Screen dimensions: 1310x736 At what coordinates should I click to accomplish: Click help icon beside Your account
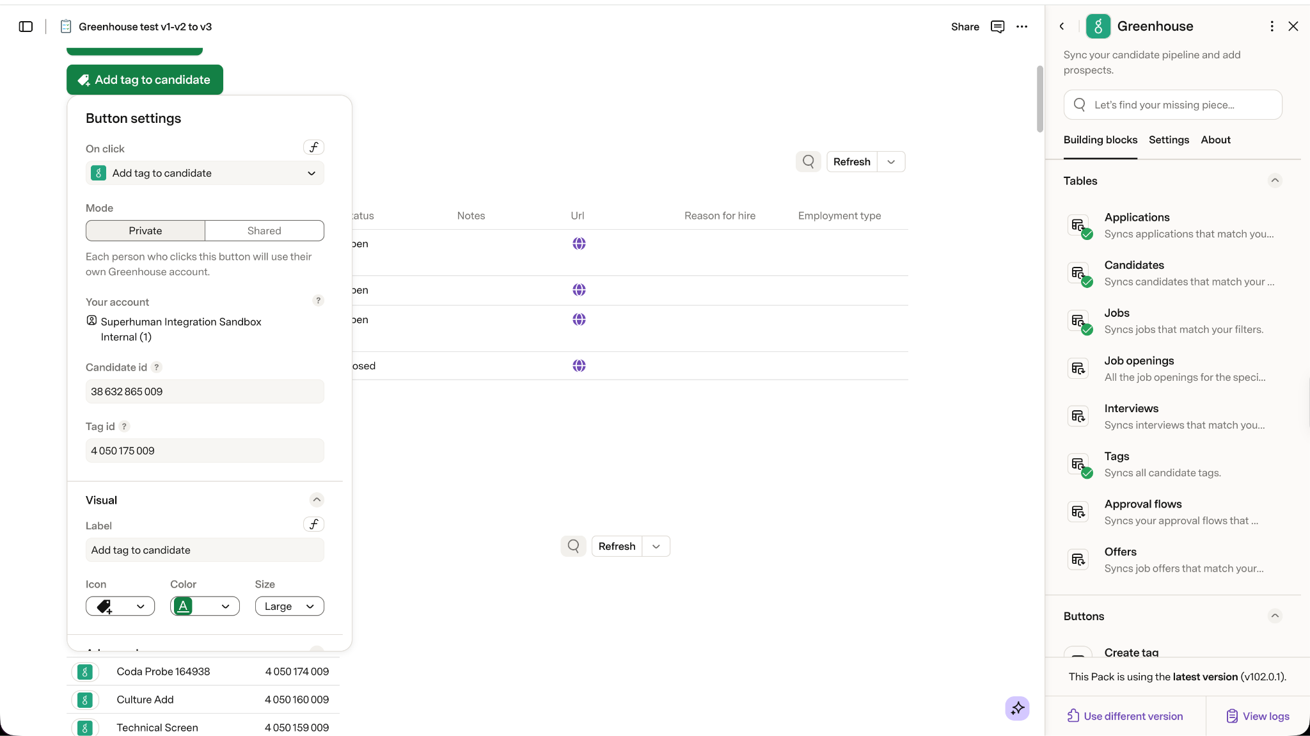click(x=318, y=301)
